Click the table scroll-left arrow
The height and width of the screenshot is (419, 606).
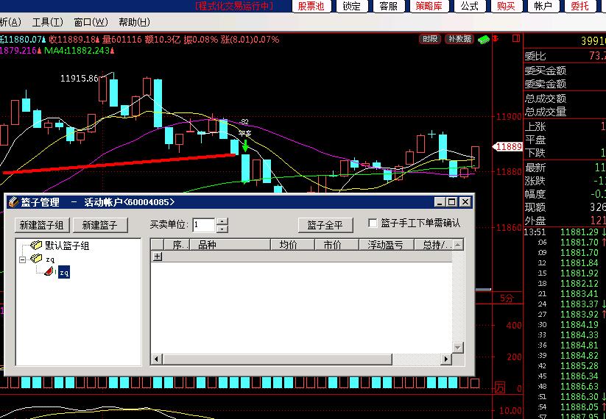point(157,359)
